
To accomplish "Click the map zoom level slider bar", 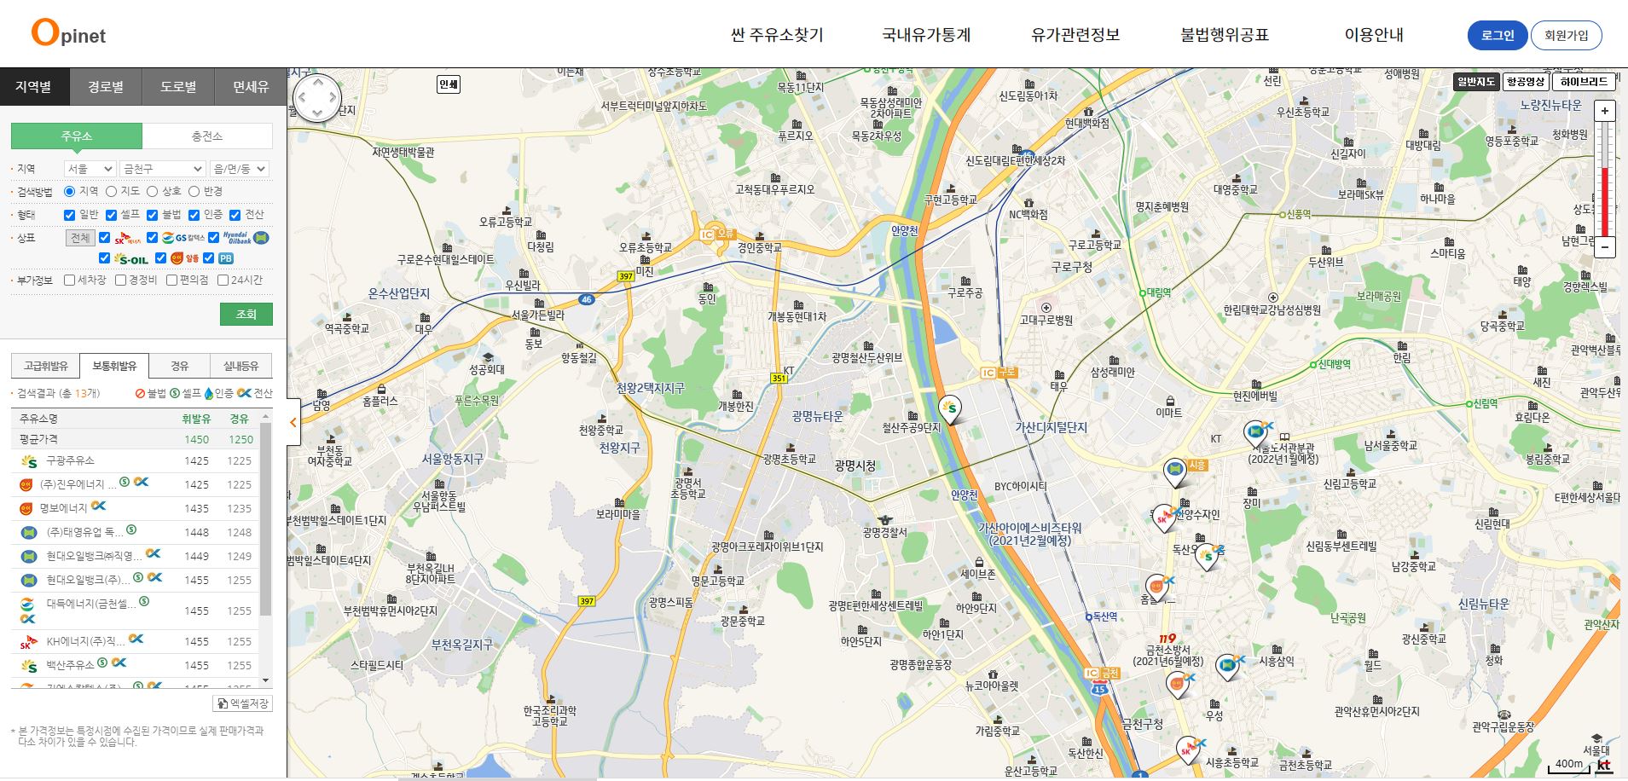I will tap(1605, 179).
